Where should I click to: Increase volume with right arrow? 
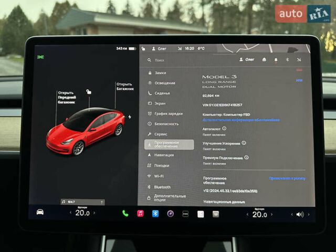pos(309,214)
